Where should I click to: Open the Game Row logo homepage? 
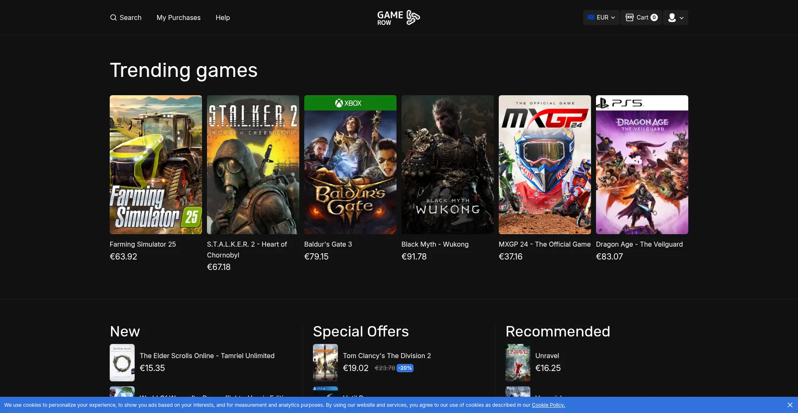(x=398, y=17)
